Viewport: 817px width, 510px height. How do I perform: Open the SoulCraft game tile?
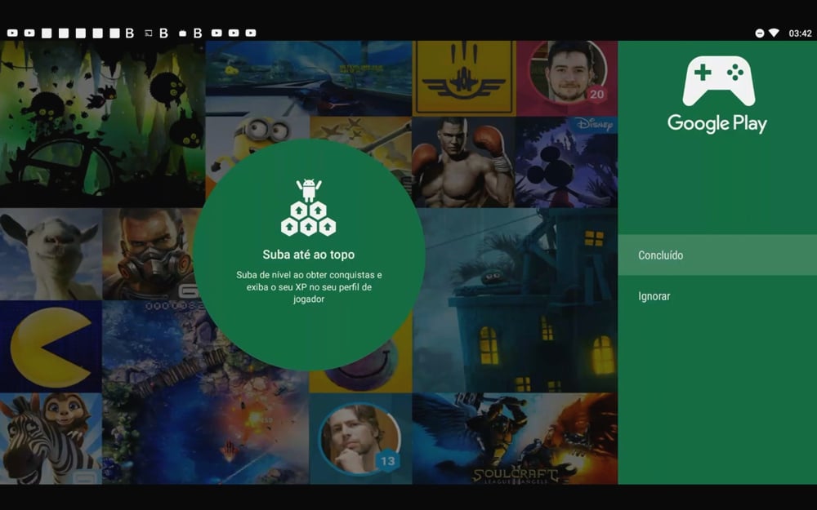(515, 439)
